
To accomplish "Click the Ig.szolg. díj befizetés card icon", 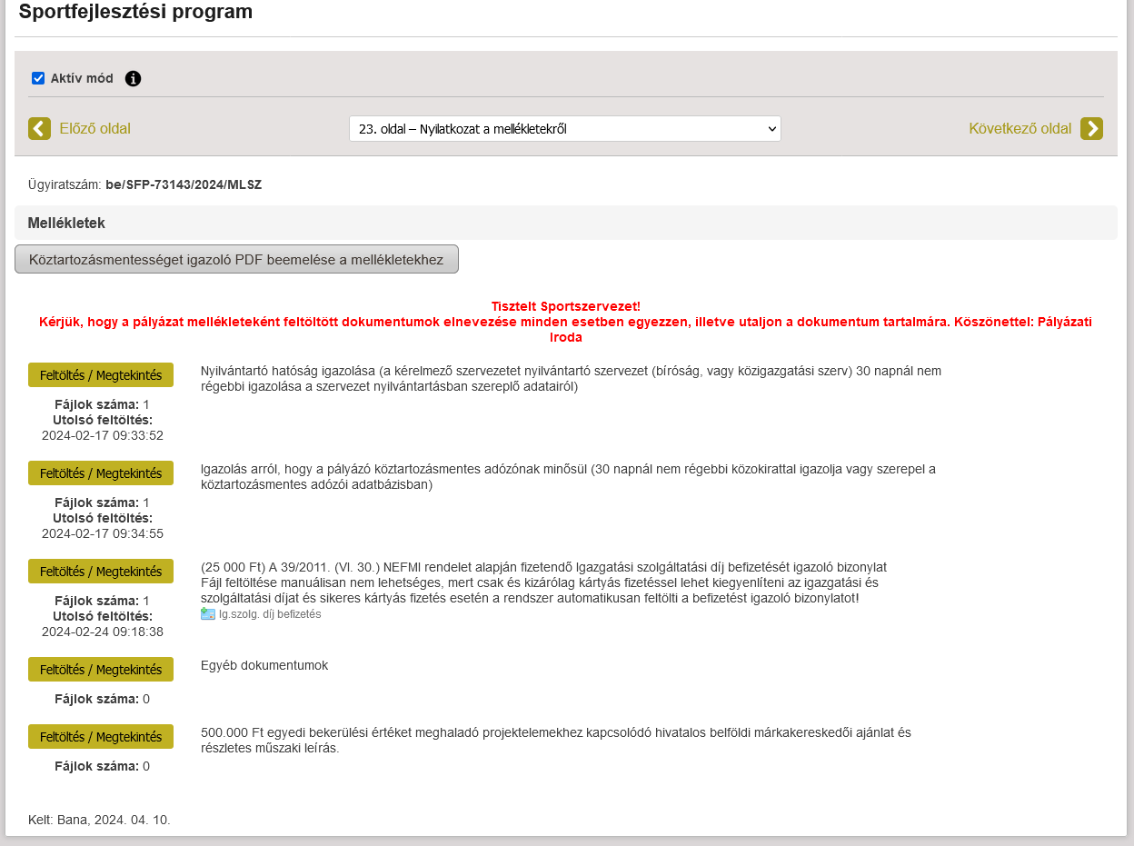I will pyautogui.click(x=208, y=613).
